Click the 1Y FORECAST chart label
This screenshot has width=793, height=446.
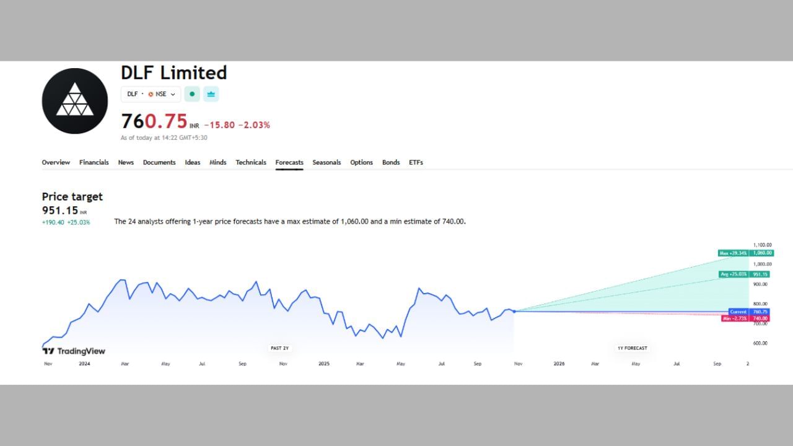click(632, 348)
